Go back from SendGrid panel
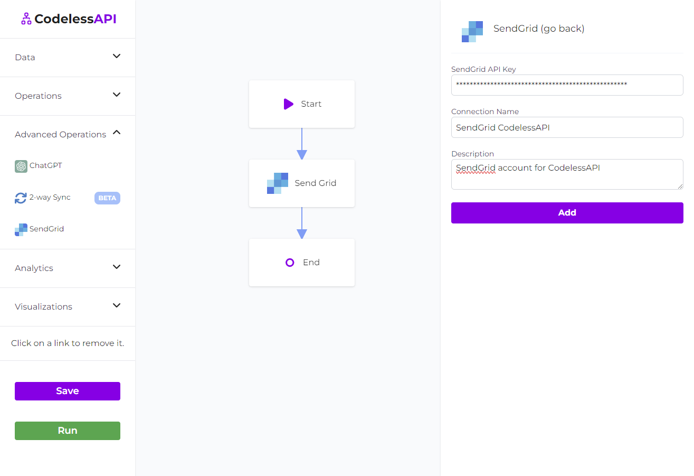Screen dimensions: 694x476 pyautogui.click(x=539, y=29)
